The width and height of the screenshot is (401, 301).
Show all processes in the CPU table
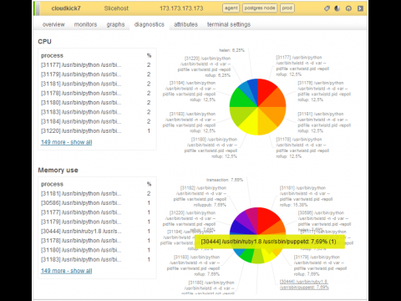click(x=66, y=142)
